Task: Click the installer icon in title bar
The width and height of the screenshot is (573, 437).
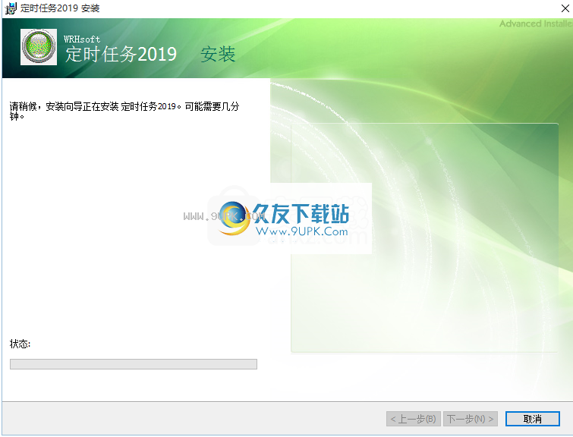Action: click(11, 8)
